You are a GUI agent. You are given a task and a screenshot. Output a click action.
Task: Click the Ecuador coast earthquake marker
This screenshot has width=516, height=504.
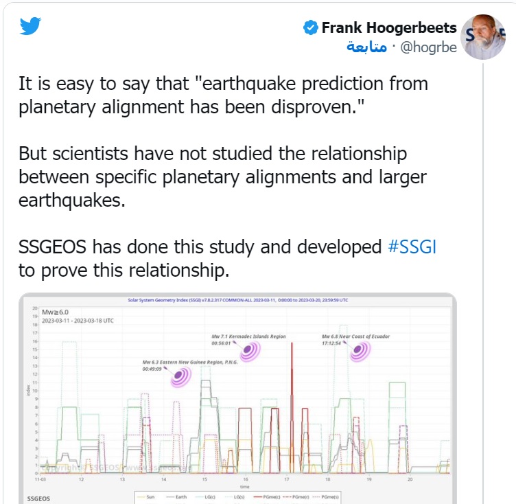(x=360, y=351)
